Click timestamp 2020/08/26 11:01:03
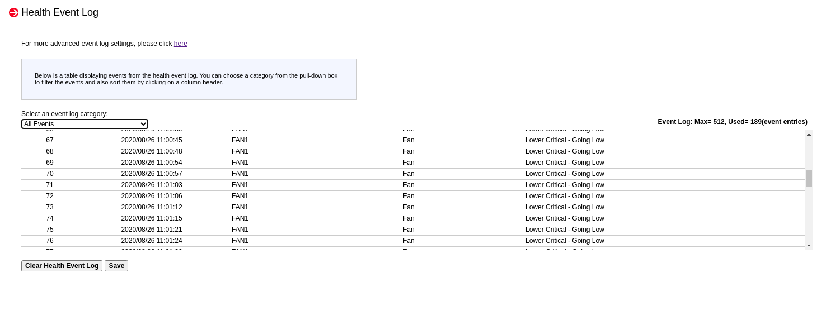Screen dimensions: 826x325 152,185
